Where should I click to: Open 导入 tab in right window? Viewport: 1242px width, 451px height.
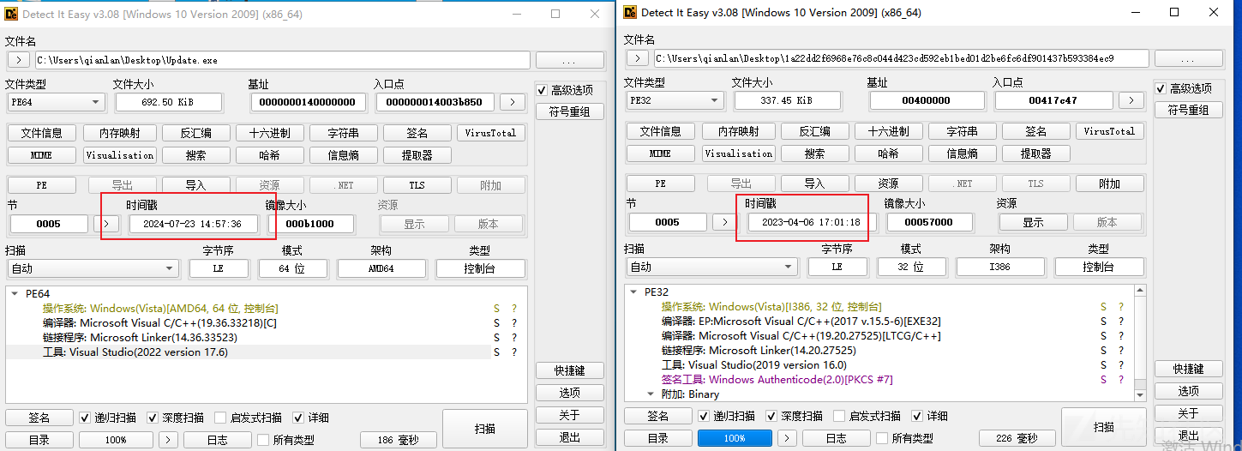click(815, 183)
